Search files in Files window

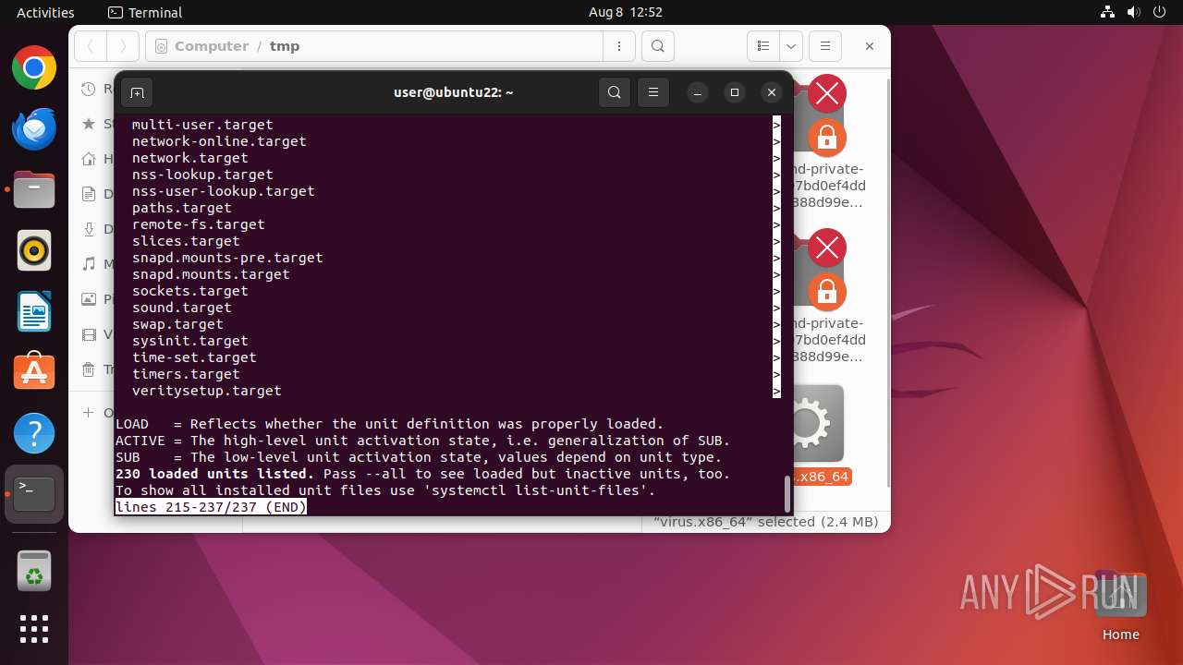point(657,46)
